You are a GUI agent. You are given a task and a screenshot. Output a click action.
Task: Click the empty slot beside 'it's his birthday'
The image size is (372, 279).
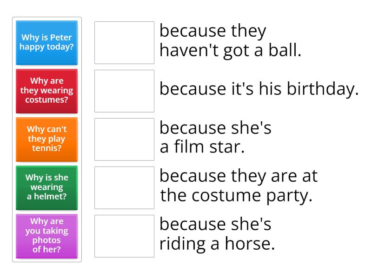(124, 91)
